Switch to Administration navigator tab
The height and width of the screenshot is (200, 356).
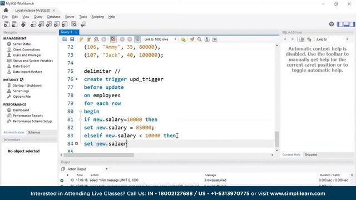coord(14,132)
